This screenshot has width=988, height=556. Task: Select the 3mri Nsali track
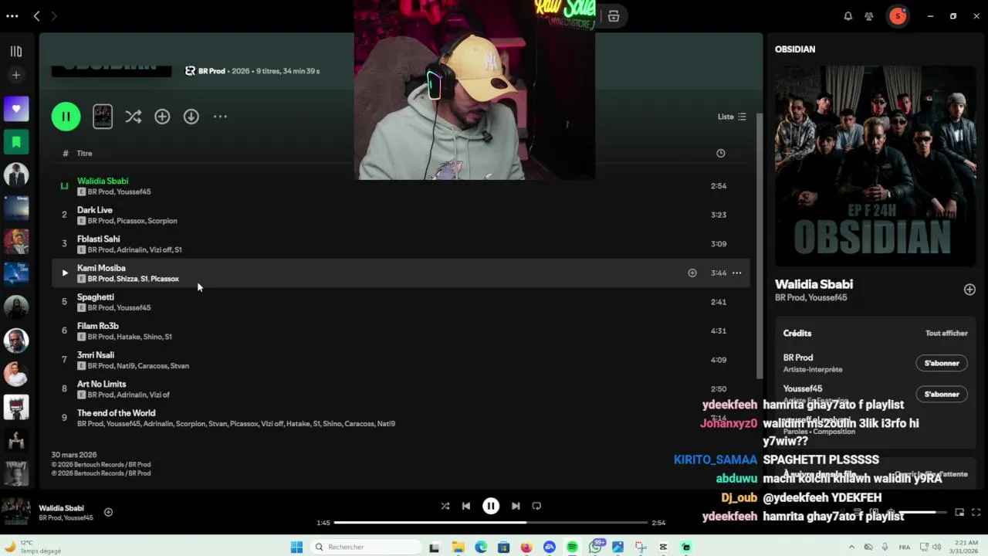[x=401, y=360]
